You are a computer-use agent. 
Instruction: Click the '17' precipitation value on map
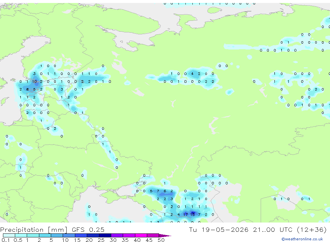click(x=185, y=215)
